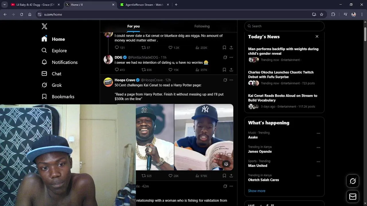367x206 pixels.
Task: Open more options on Hoops Crave post
Action: (x=231, y=80)
